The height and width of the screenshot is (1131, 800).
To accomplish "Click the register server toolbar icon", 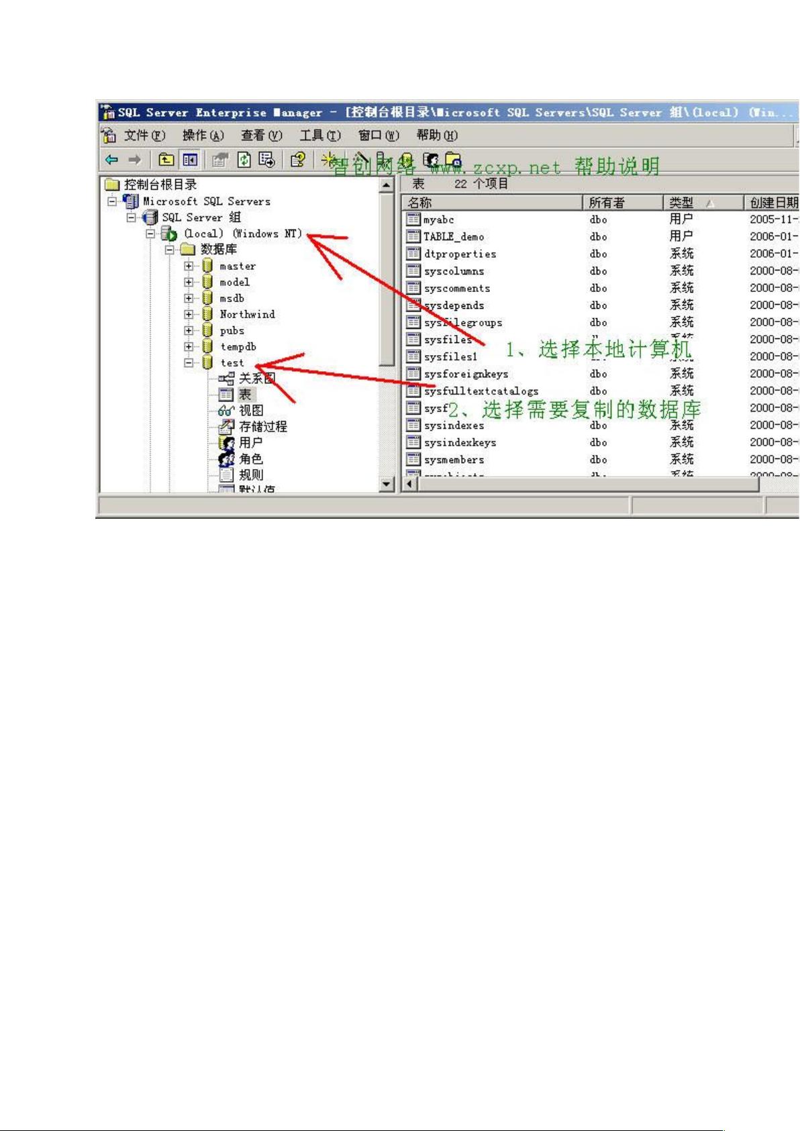I will click(383, 160).
